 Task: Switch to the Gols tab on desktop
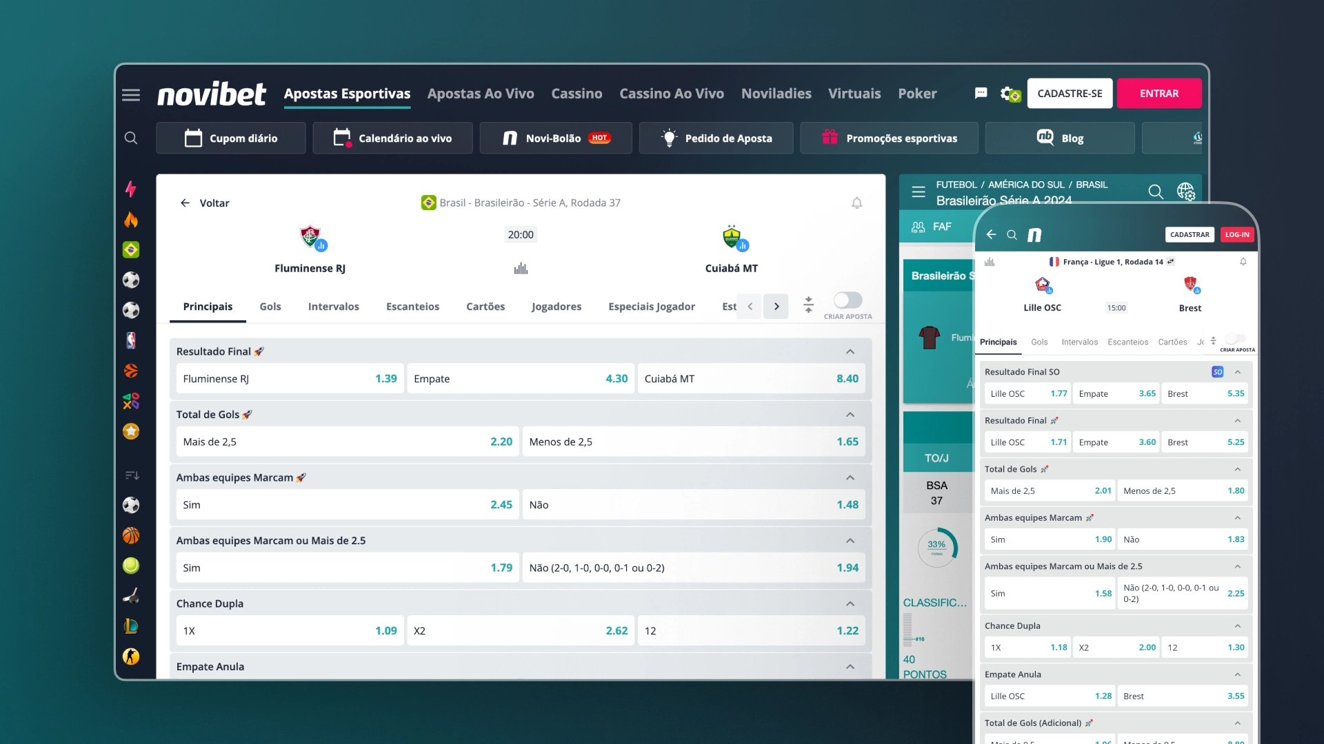point(270,307)
